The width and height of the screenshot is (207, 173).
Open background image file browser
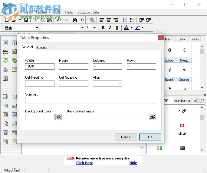click(153, 117)
